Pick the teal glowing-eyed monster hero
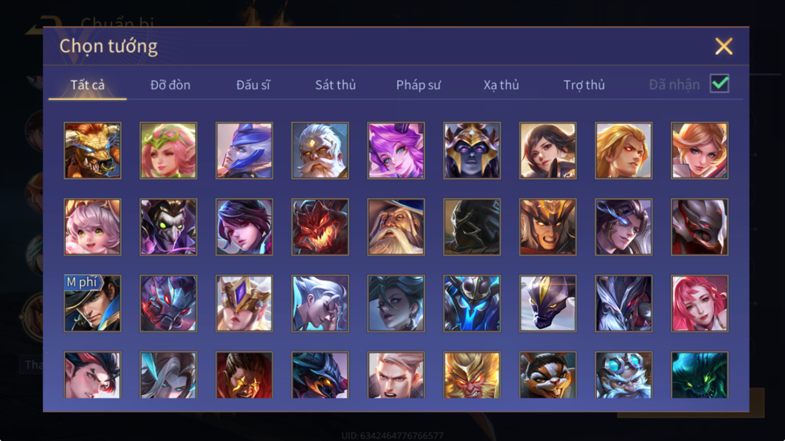Viewport: 785px width, 441px height. click(699, 375)
